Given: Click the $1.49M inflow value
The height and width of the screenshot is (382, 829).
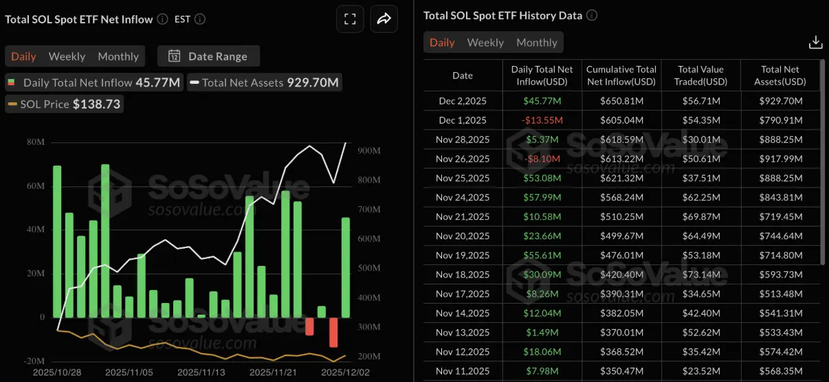Looking at the screenshot, I should point(542,332).
